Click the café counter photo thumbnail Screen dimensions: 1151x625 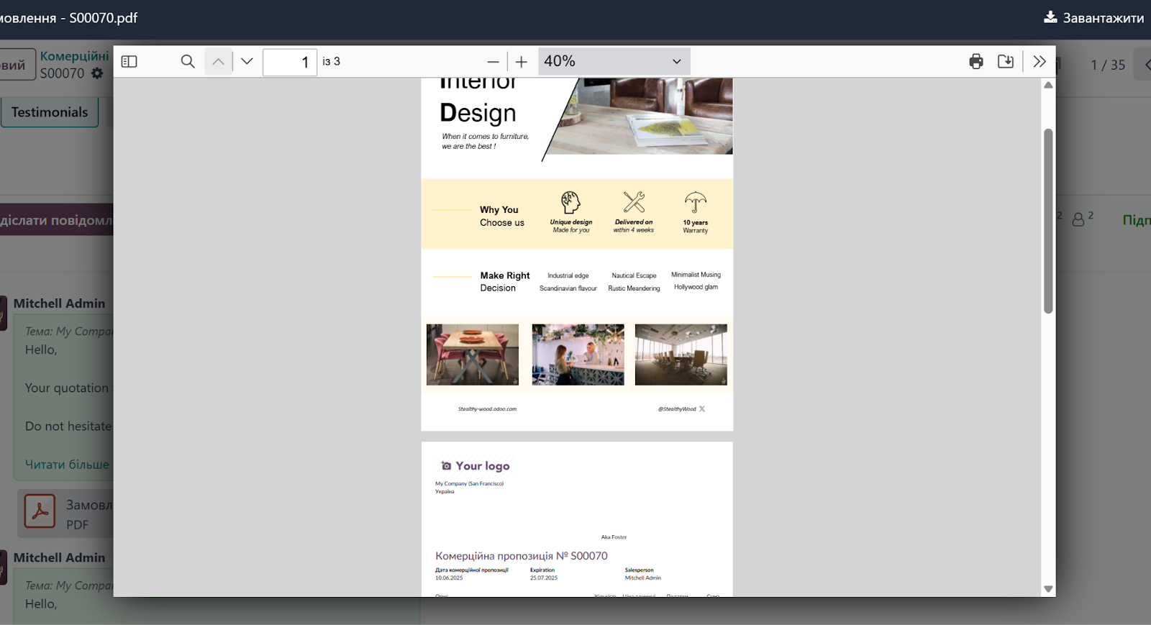pyautogui.click(x=578, y=355)
